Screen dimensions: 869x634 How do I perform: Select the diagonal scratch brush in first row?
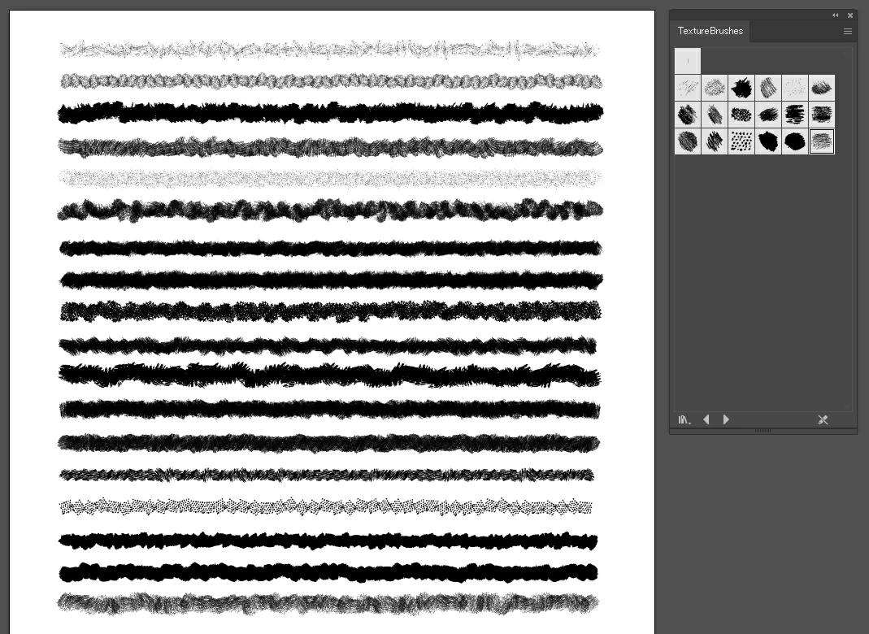pyautogui.click(x=688, y=88)
